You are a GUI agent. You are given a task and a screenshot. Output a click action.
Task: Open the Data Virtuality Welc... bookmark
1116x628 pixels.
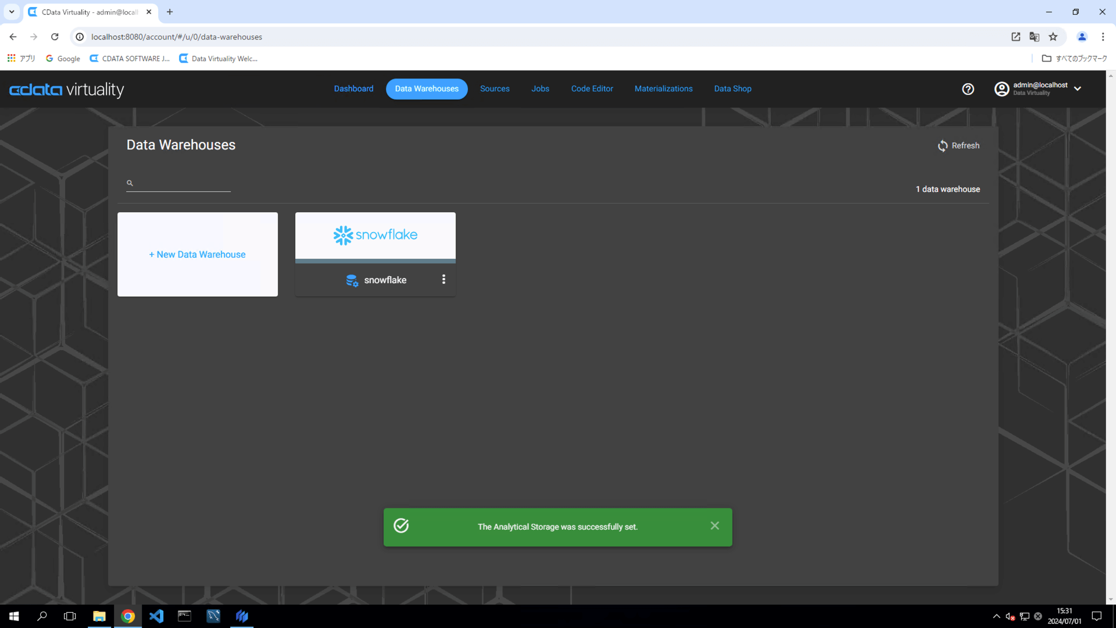coord(219,58)
